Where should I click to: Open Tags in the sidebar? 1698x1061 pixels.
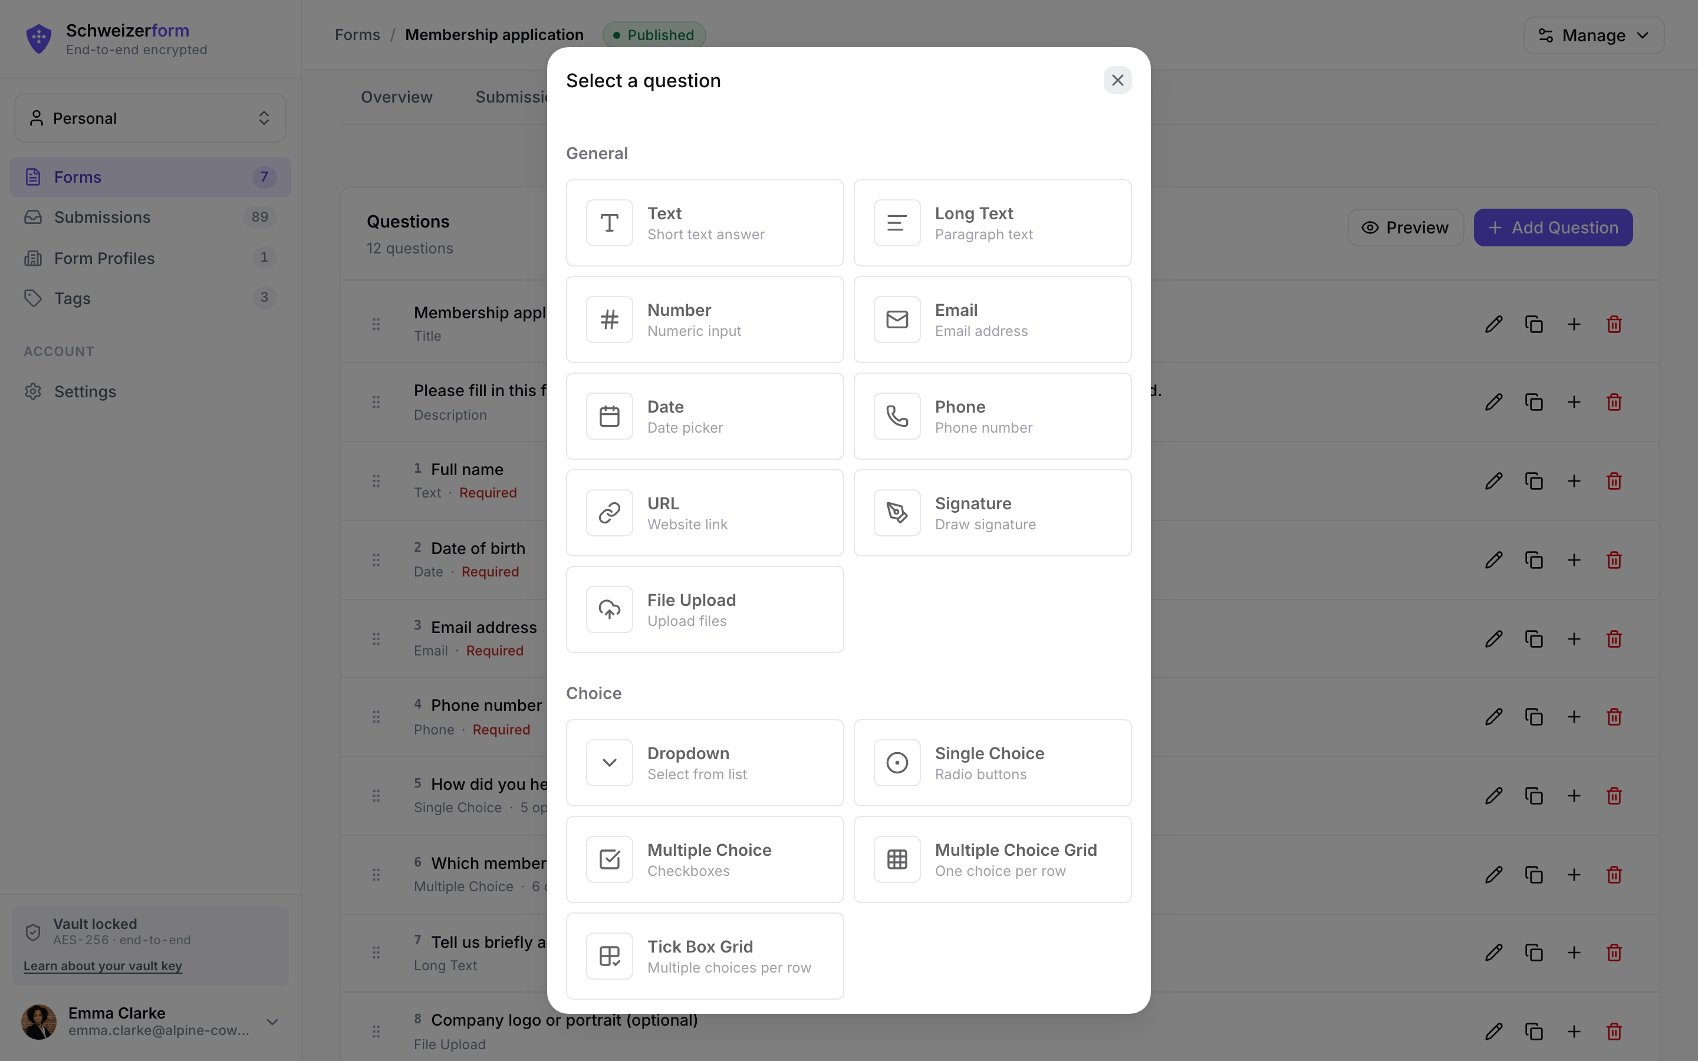tap(150, 298)
